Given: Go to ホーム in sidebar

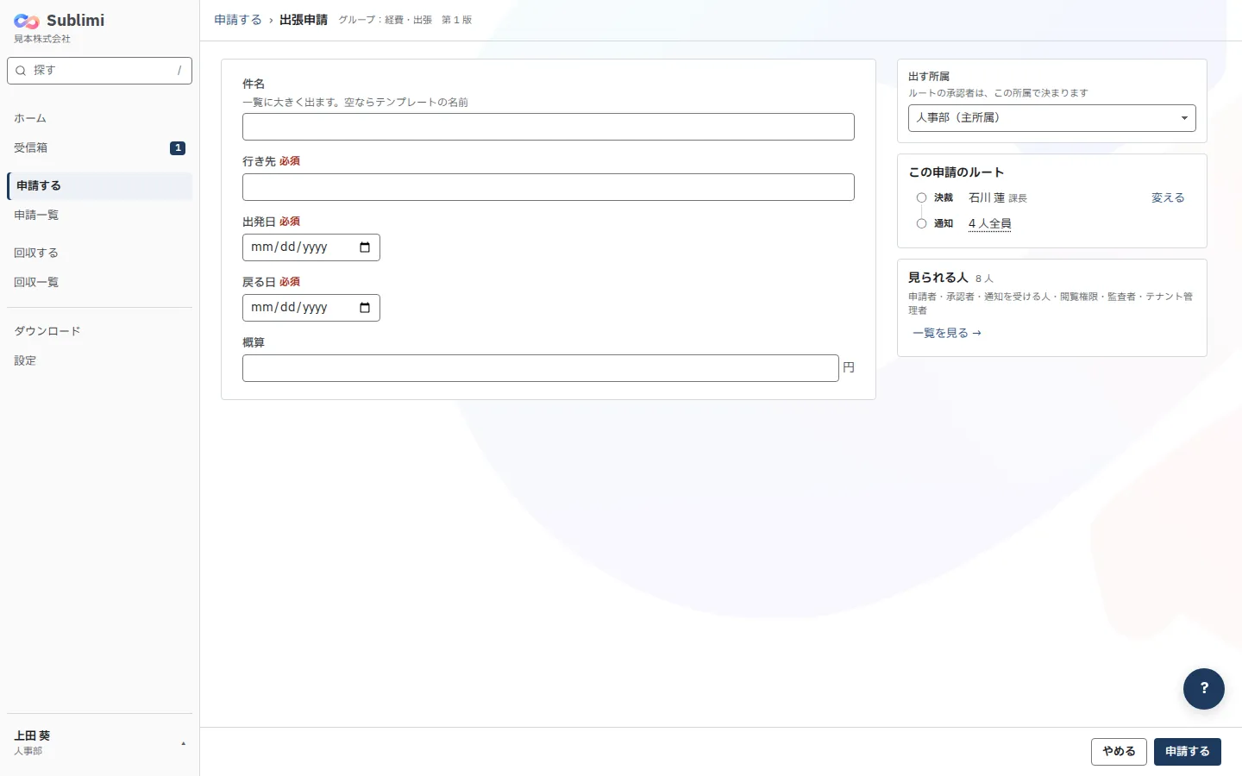Looking at the screenshot, I should [x=99, y=118].
